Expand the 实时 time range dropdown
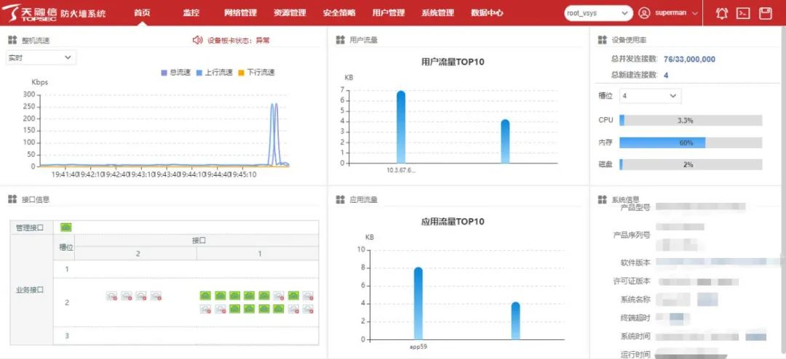Image resolution: width=786 pixels, height=359 pixels. (x=41, y=57)
